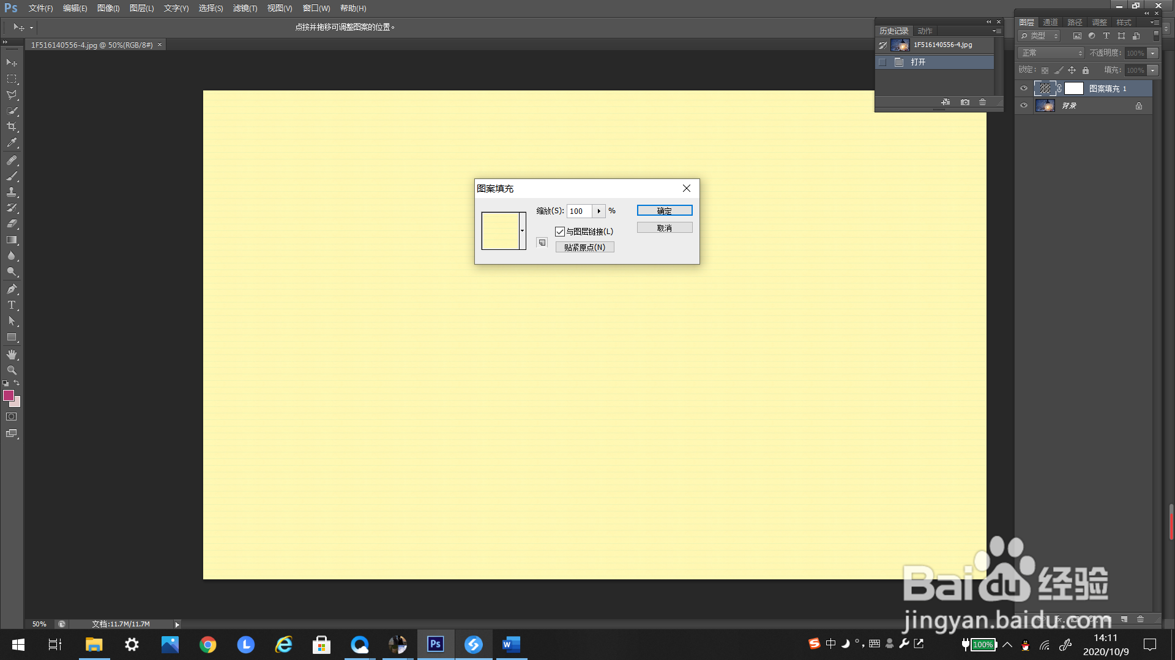Select the Gradient tool
1175x660 pixels.
pyautogui.click(x=12, y=240)
